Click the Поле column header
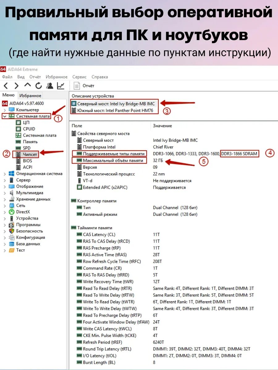 (77, 126)
